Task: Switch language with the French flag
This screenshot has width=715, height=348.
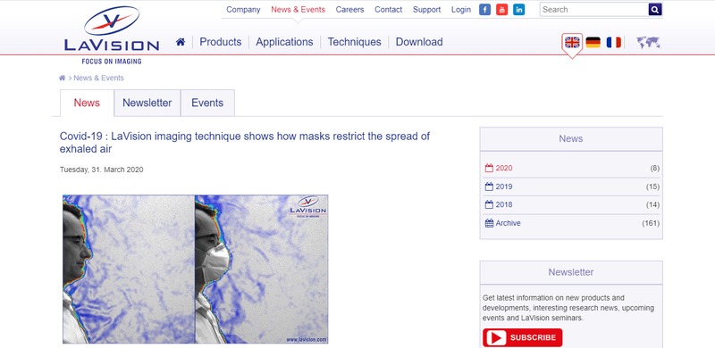Action: coord(613,42)
